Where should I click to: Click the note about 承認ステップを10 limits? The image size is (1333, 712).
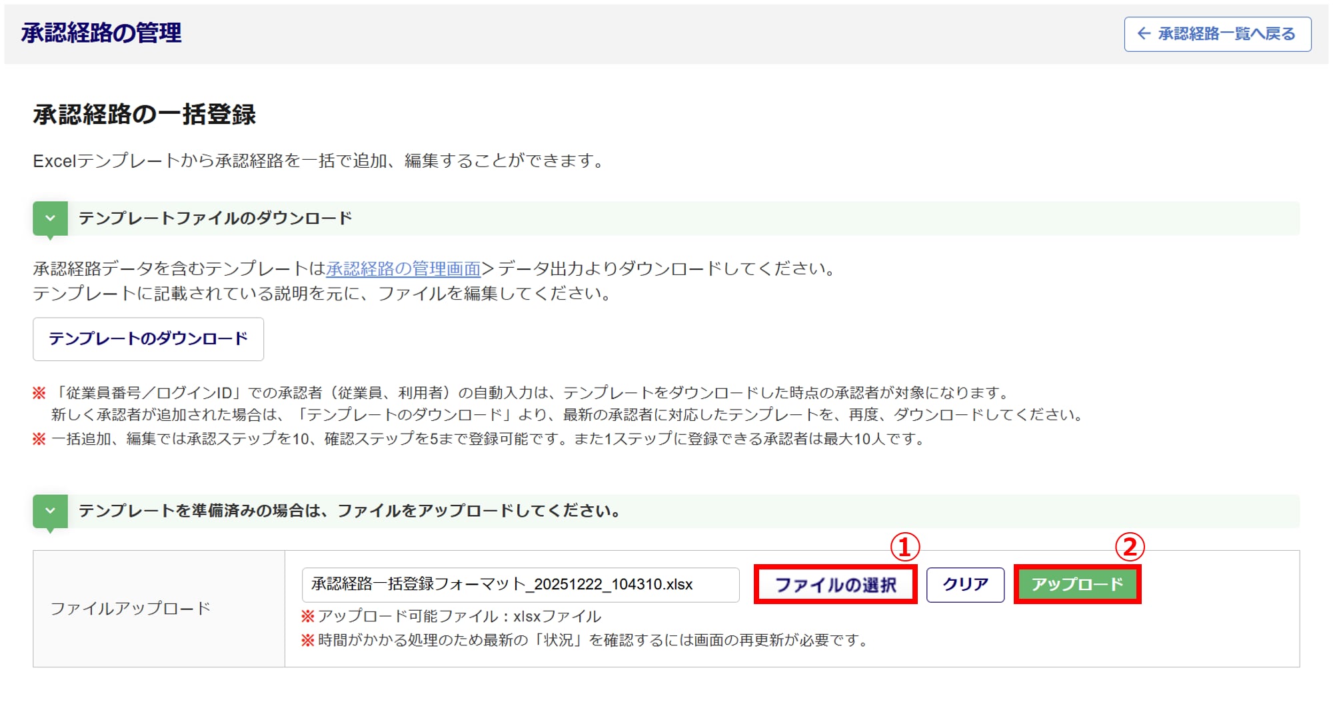(487, 439)
